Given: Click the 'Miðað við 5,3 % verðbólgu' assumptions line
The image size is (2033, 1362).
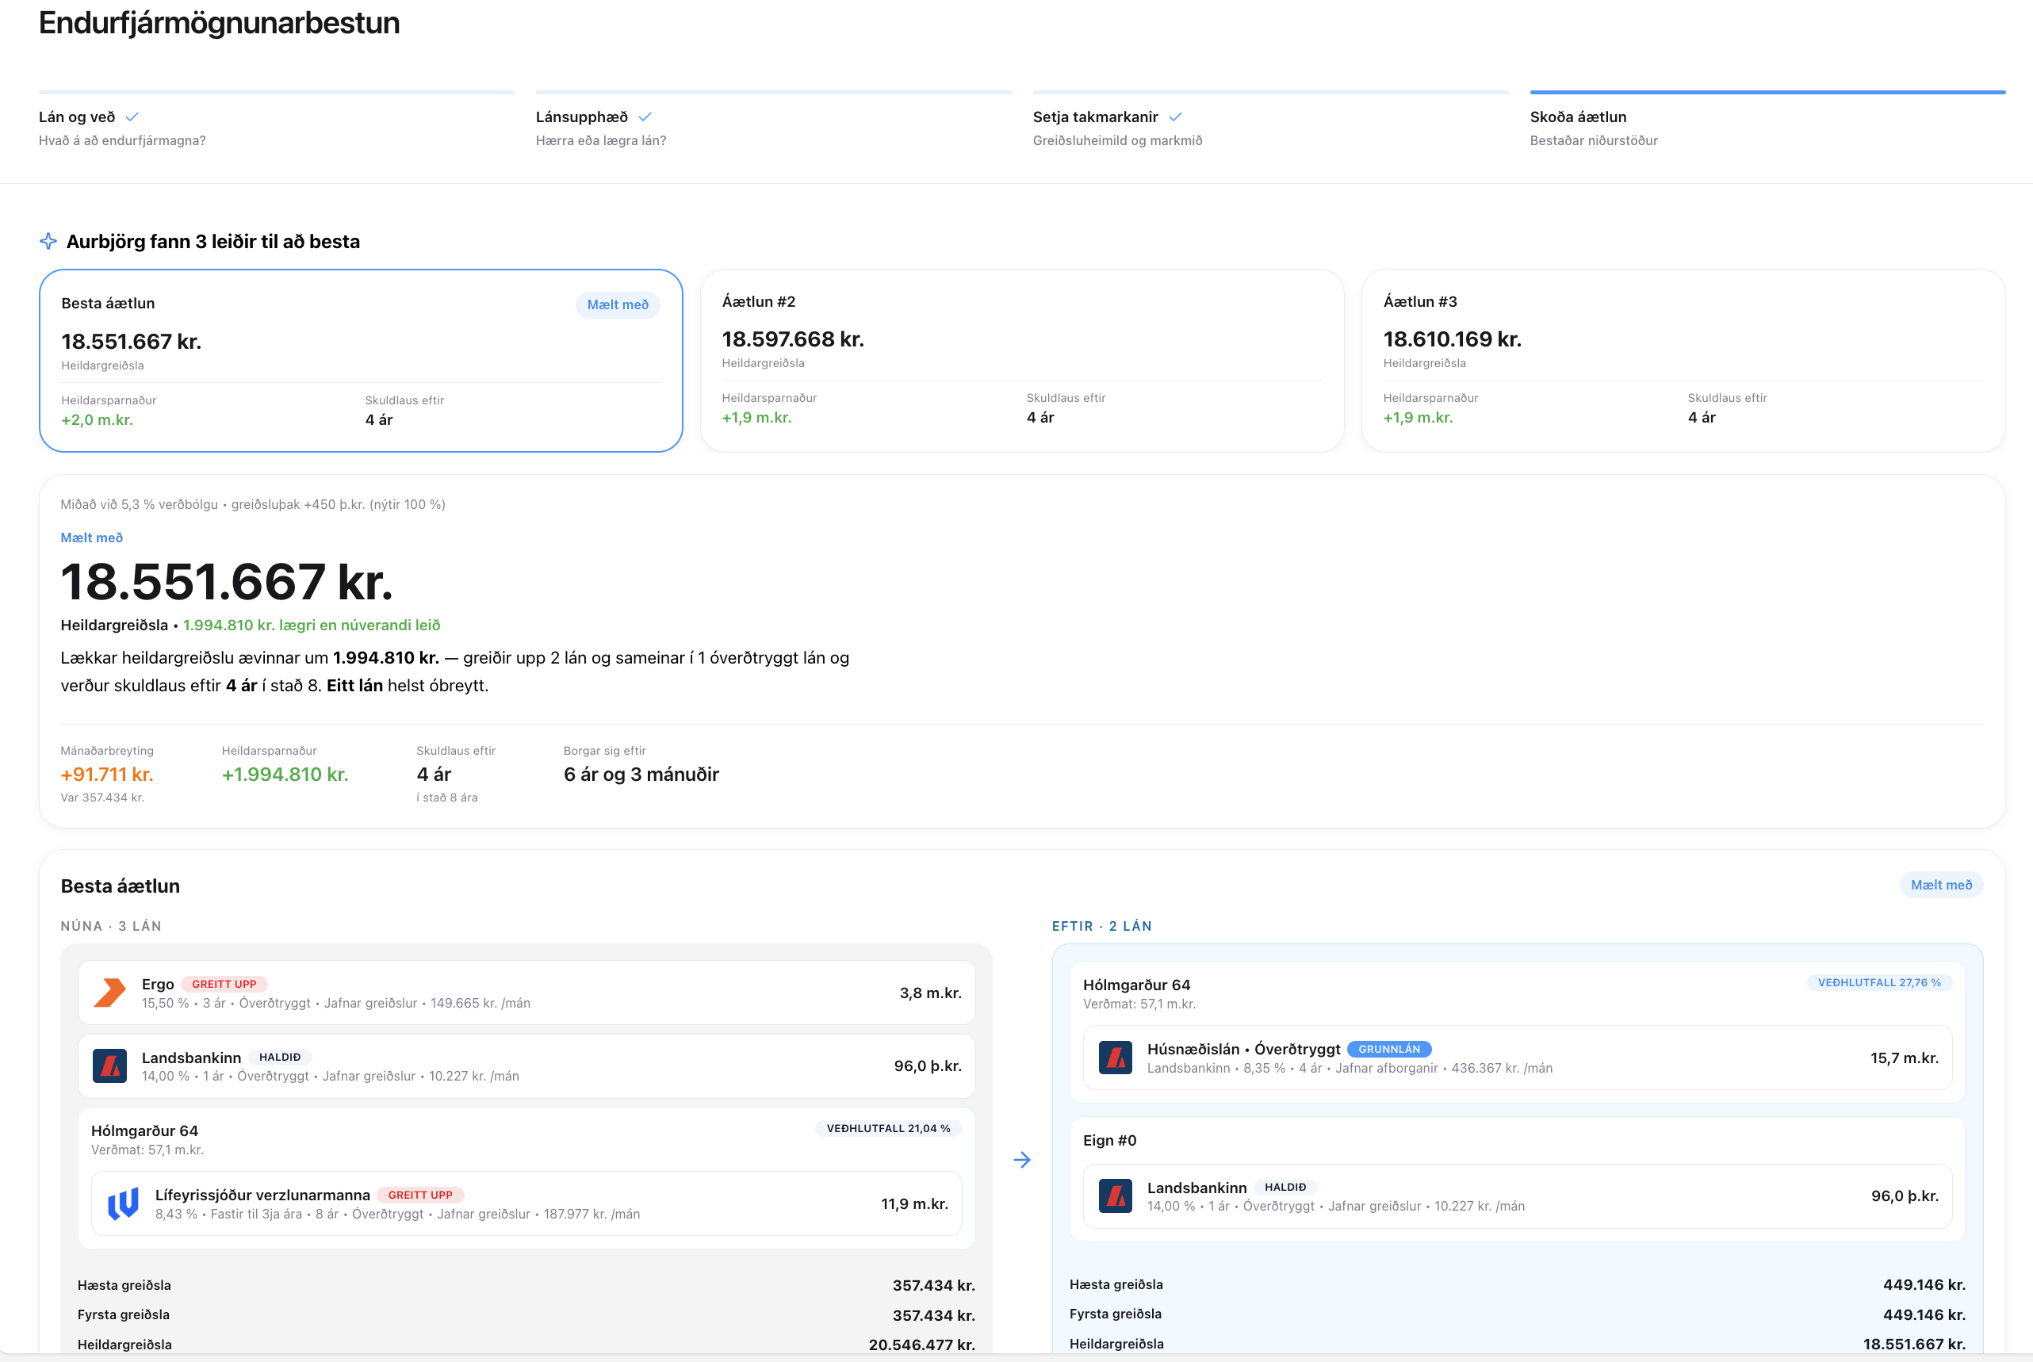Looking at the screenshot, I should pyautogui.click(x=253, y=505).
